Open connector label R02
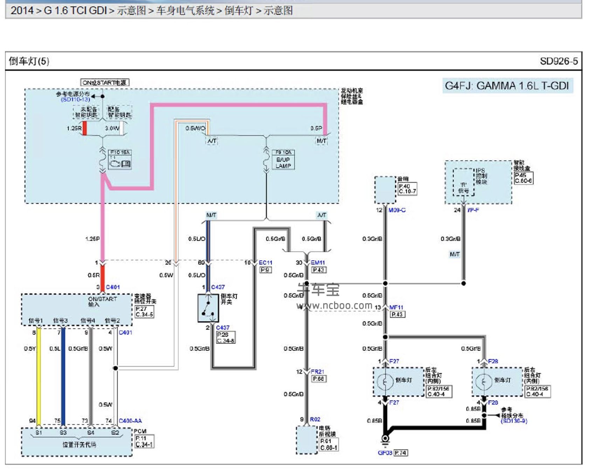The image size is (589, 474). click(315, 419)
